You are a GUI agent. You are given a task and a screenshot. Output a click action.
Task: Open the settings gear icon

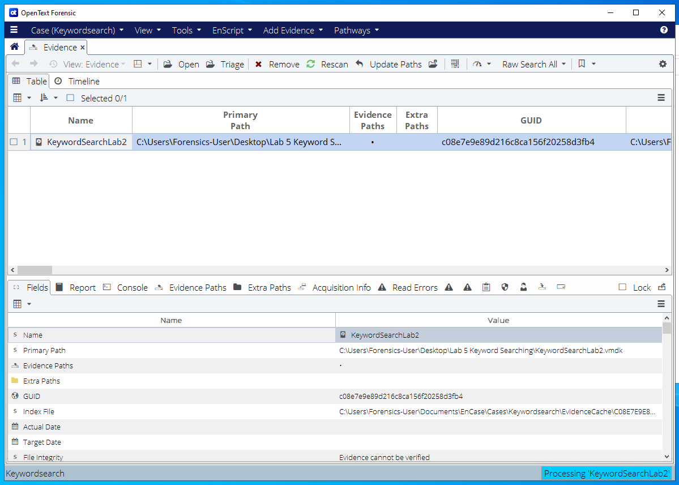(663, 64)
